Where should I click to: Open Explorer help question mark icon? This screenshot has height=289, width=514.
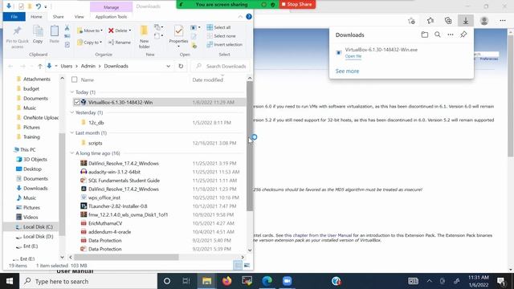click(249, 17)
